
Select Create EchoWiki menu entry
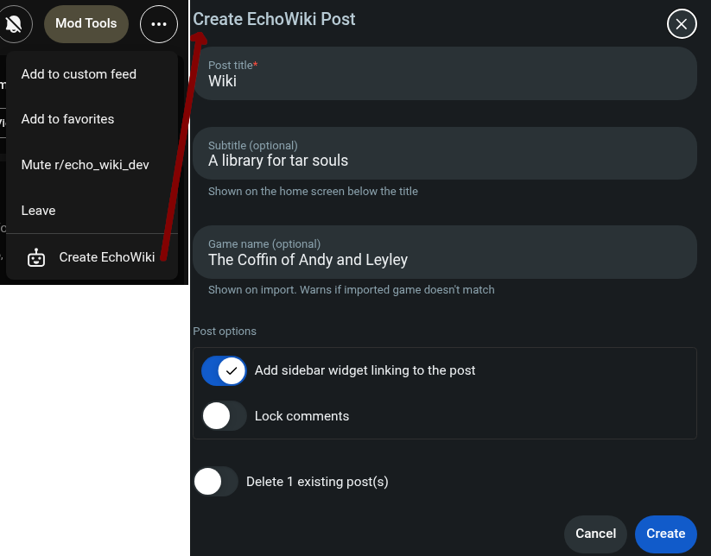[x=92, y=257]
